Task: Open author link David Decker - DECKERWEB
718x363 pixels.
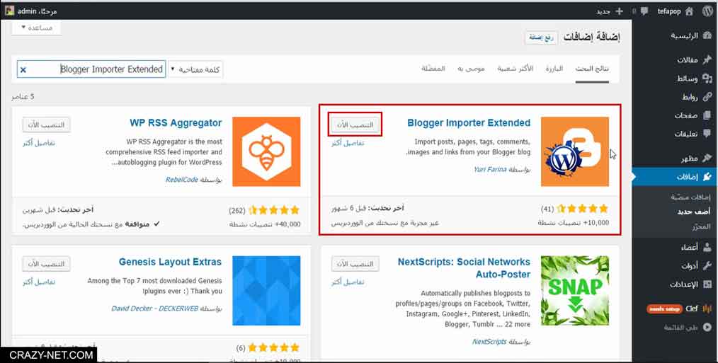Action: [155, 309]
